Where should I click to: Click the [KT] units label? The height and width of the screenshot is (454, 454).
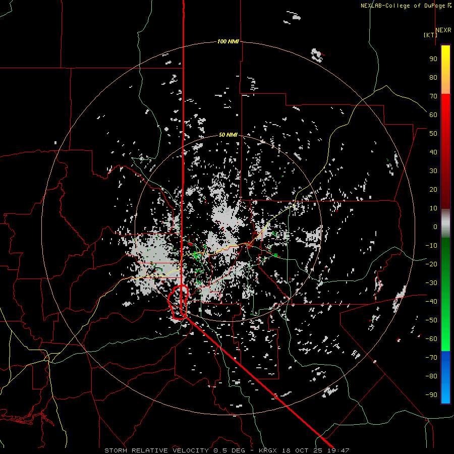pyautogui.click(x=430, y=35)
